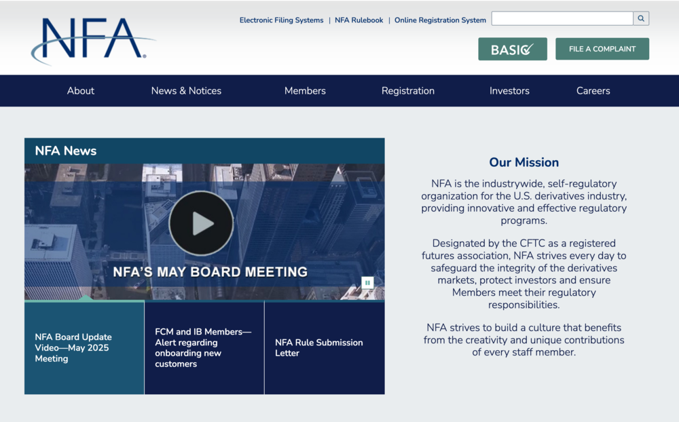Focus the site search field
679x422 pixels.
coord(562,18)
